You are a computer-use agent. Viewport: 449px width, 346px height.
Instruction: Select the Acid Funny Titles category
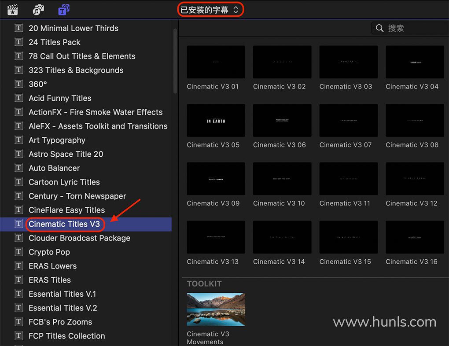60,98
